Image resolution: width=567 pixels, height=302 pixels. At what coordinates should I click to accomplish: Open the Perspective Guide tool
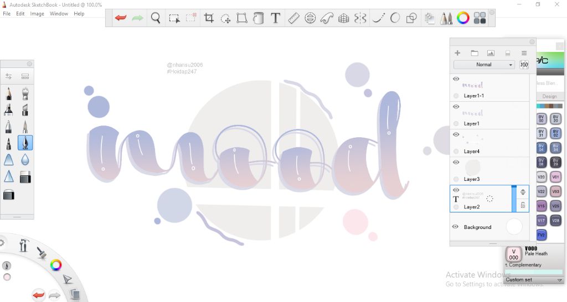click(x=343, y=18)
